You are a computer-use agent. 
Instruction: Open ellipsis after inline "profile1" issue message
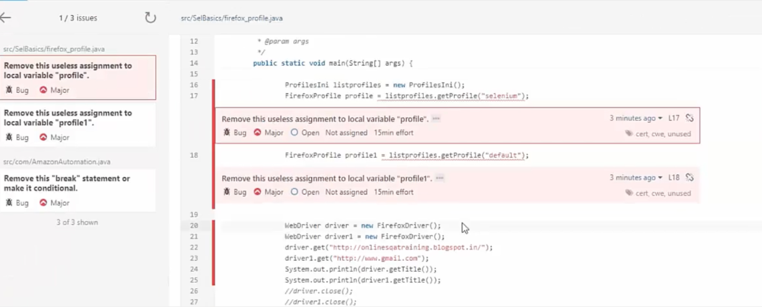click(x=440, y=178)
